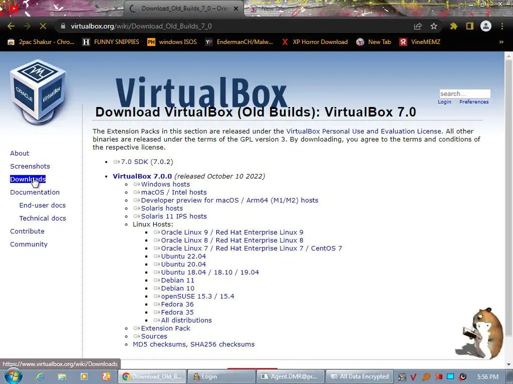This screenshot has height=384, width=513.
Task: Open the Login link under search
Action: [444, 102]
